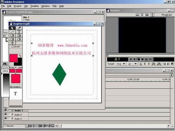Select the rectangle shape tool
This screenshot has width=175, height=131.
click(12, 35)
